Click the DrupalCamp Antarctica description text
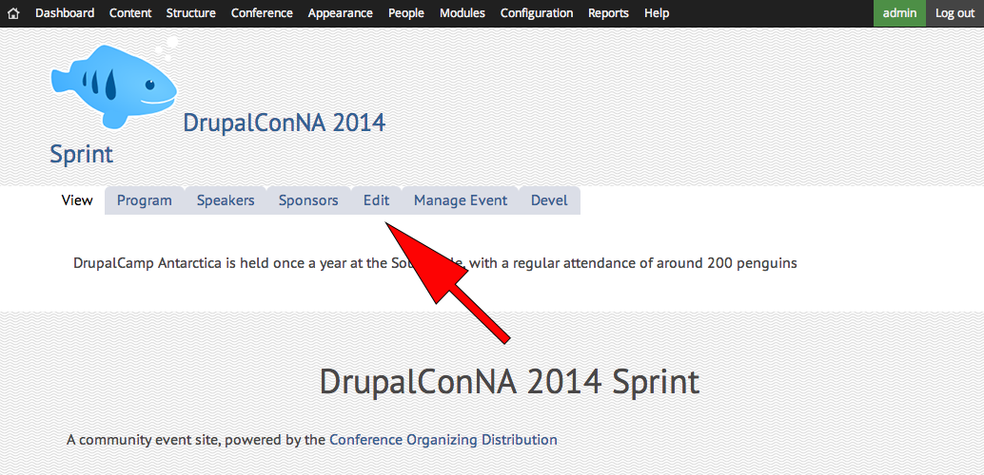Viewport: 984px width, 475px height. point(435,263)
